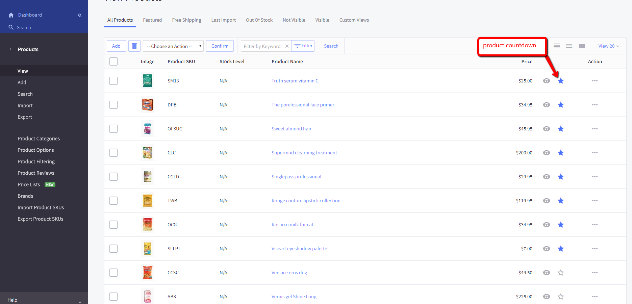Click the Dashboard home icon
Image resolution: width=632 pixels, height=304 pixels.
tap(11, 15)
